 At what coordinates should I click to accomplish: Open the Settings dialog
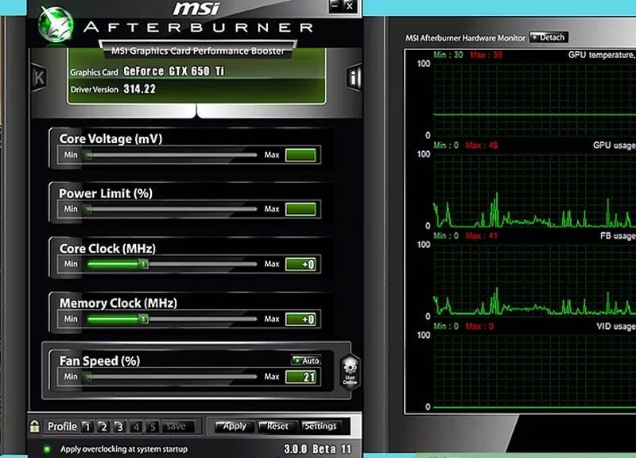[x=320, y=426]
